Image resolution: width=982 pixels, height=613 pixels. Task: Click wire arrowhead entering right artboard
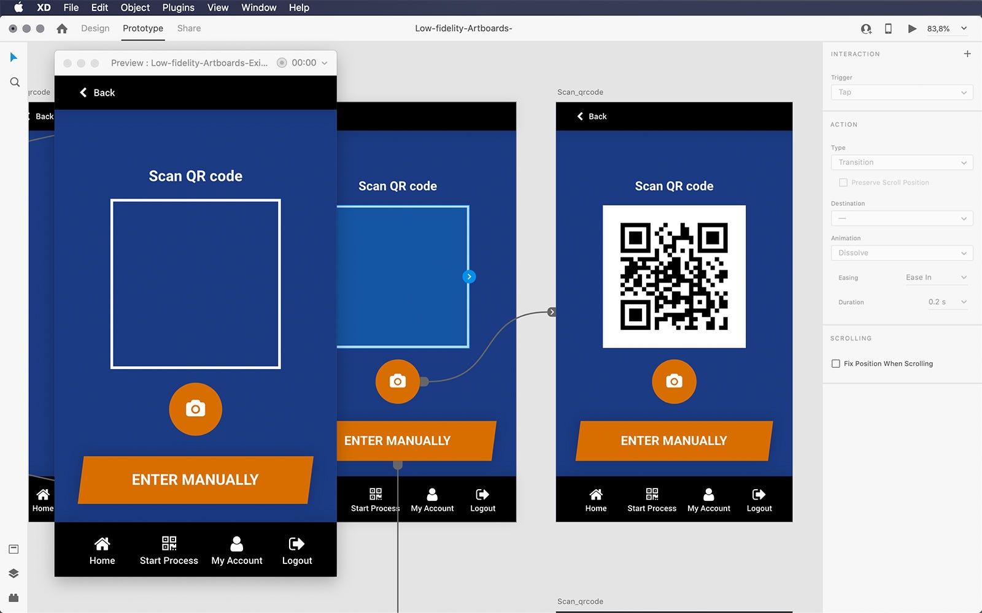click(x=552, y=312)
